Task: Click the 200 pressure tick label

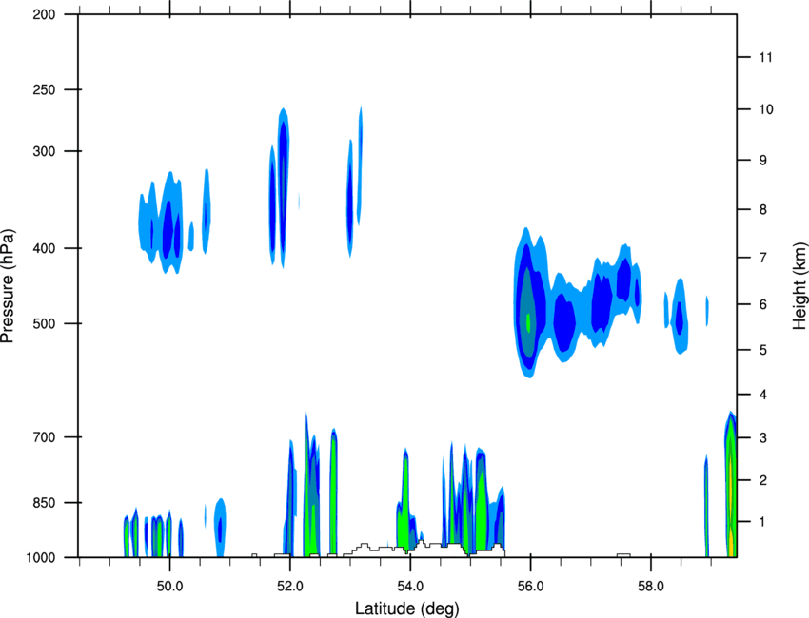Action: 45,14
